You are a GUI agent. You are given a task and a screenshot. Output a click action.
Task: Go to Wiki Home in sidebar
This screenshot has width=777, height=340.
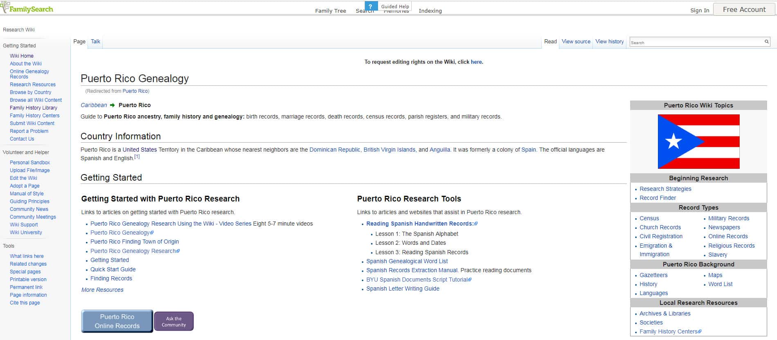click(x=22, y=56)
